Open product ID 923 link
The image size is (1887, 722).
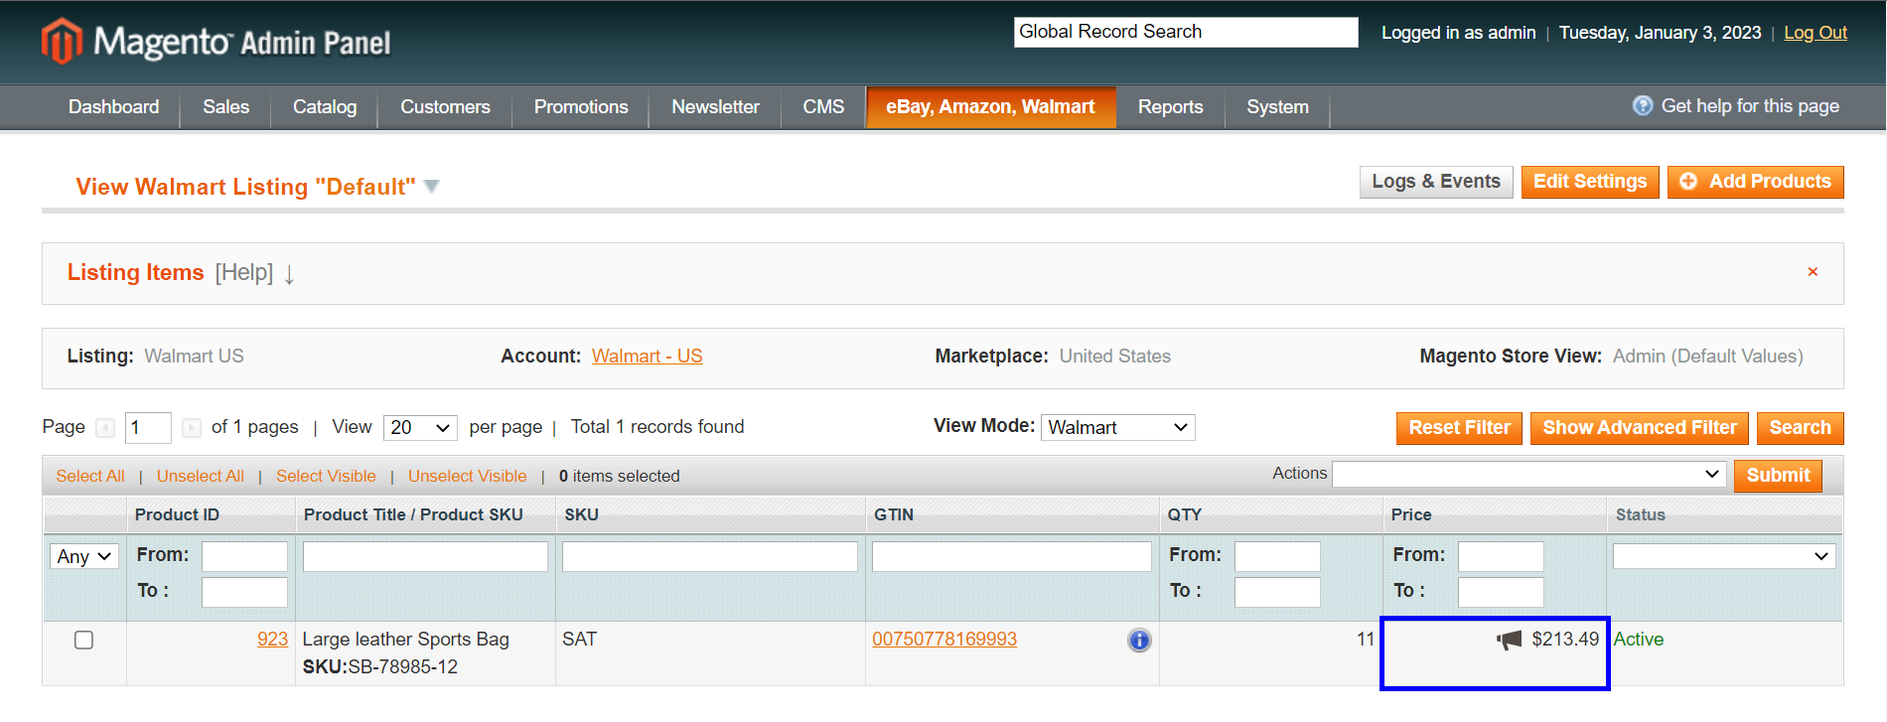click(272, 640)
